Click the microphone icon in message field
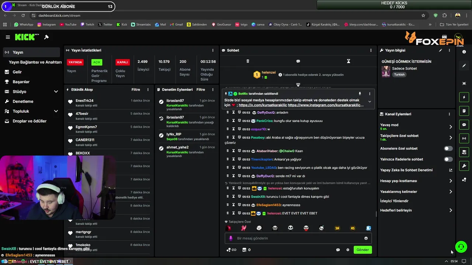The height and width of the screenshot is (265, 472). click(x=231, y=238)
